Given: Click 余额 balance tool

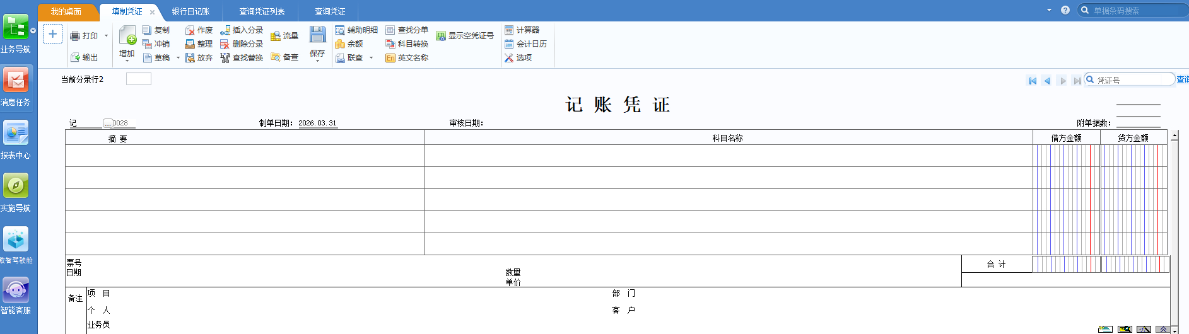Looking at the screenshot, I should [x=349, y=43].
